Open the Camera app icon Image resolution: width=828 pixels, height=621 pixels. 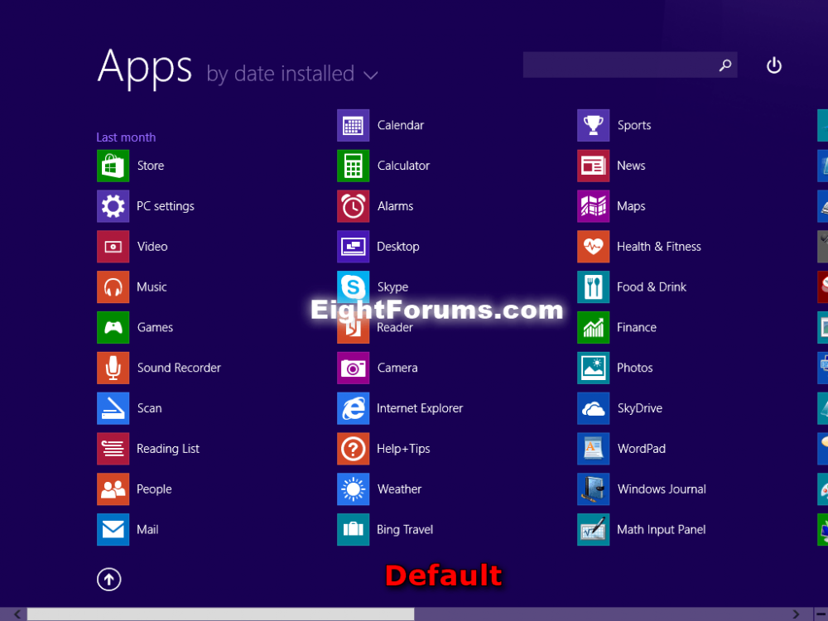(x=354, y=368)
